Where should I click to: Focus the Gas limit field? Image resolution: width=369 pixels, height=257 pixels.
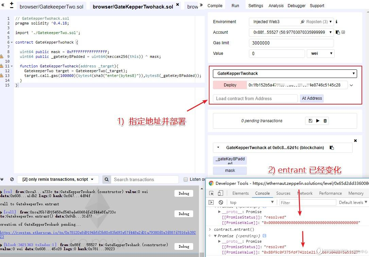coord(291,43)
